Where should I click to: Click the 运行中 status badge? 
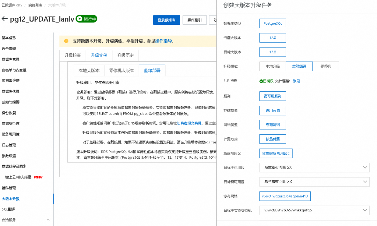[86, 19]
